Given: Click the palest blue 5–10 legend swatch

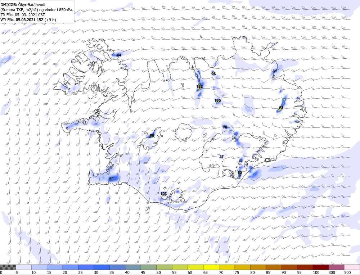Looking at the screenshot, I should coord(24,267).
